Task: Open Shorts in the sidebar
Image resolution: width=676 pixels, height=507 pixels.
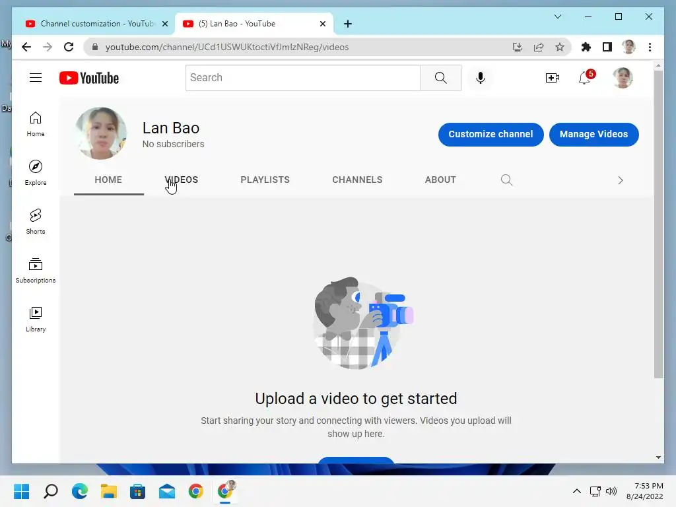Action: pyautogui.click(x=36, y=222)
